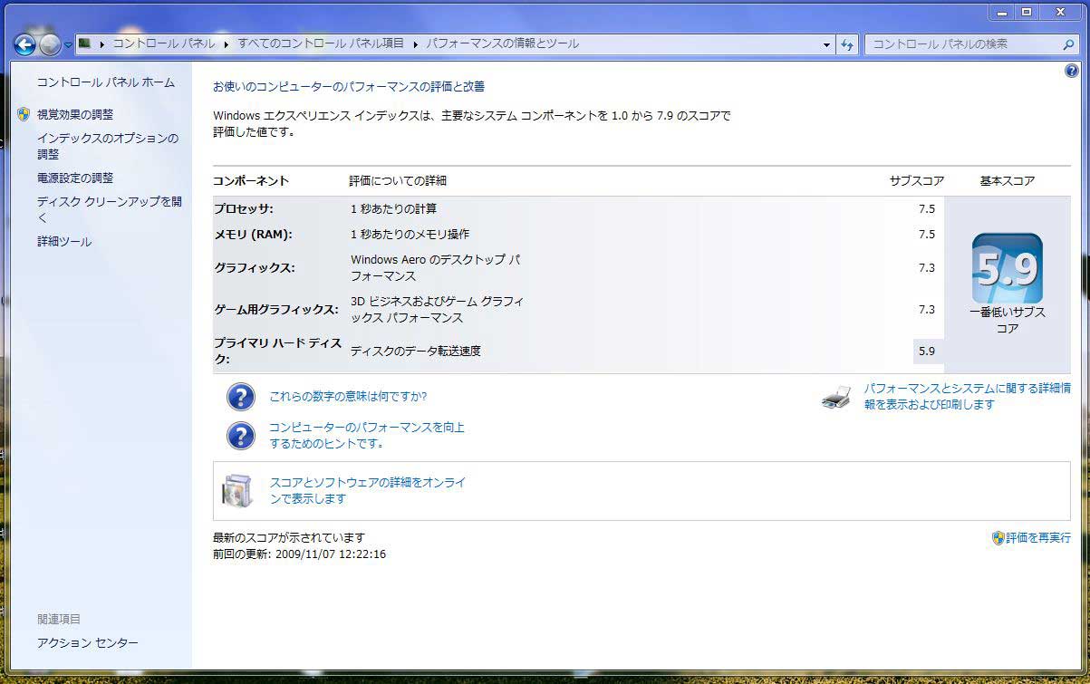
Task: Click the address bar refresh button
Action: coord(847,44)
